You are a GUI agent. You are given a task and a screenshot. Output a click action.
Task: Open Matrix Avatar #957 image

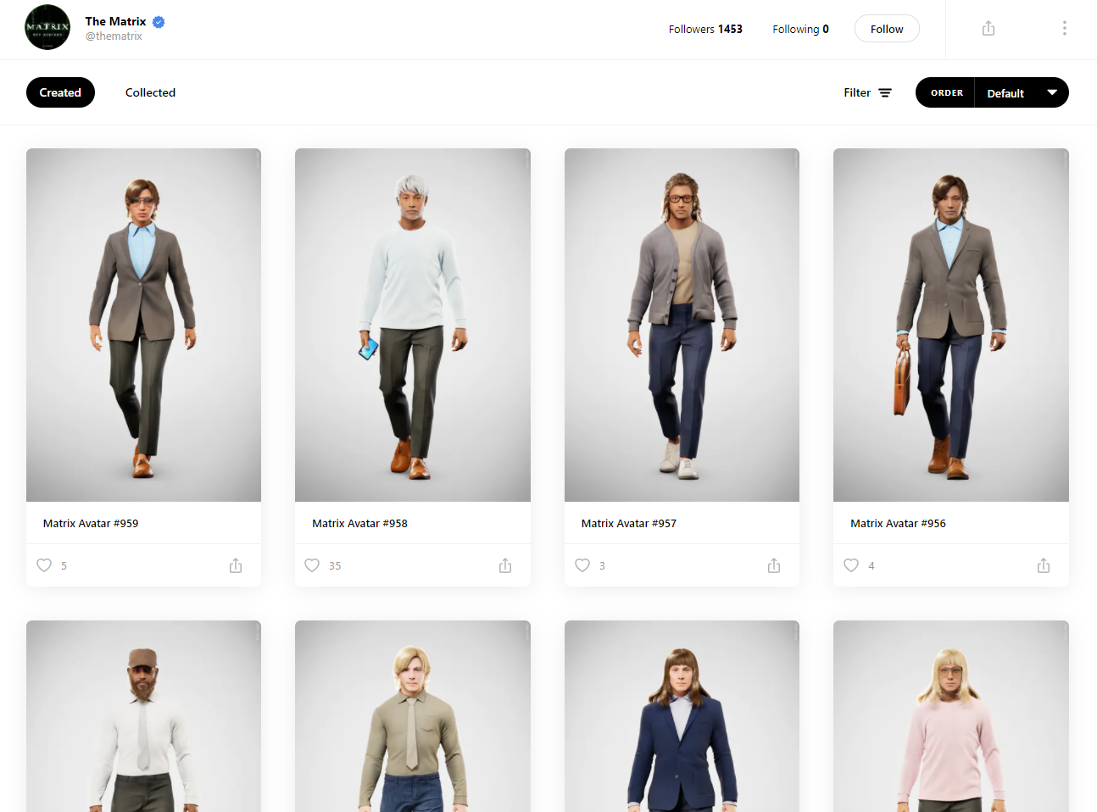(682, 325)
